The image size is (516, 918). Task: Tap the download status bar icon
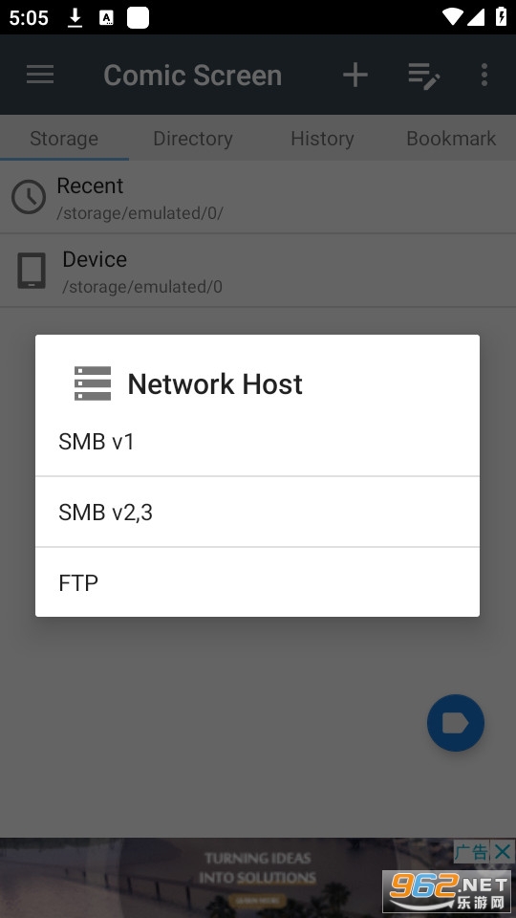coord(75,17)
